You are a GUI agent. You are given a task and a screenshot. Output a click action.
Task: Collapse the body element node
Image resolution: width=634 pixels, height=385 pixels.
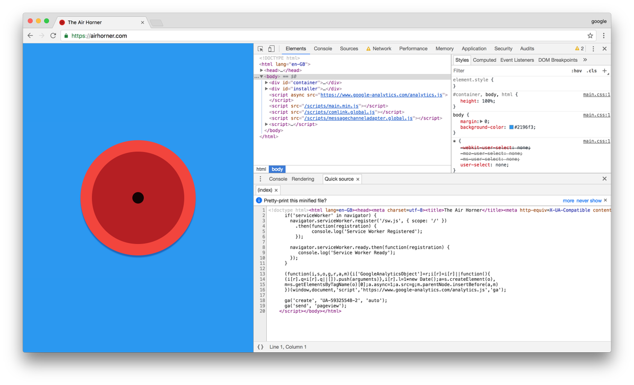tap(262, 77)
